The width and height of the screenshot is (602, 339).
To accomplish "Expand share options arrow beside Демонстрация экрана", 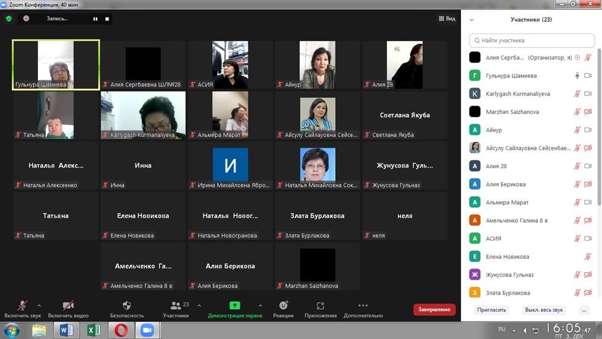I will [260, 305].
